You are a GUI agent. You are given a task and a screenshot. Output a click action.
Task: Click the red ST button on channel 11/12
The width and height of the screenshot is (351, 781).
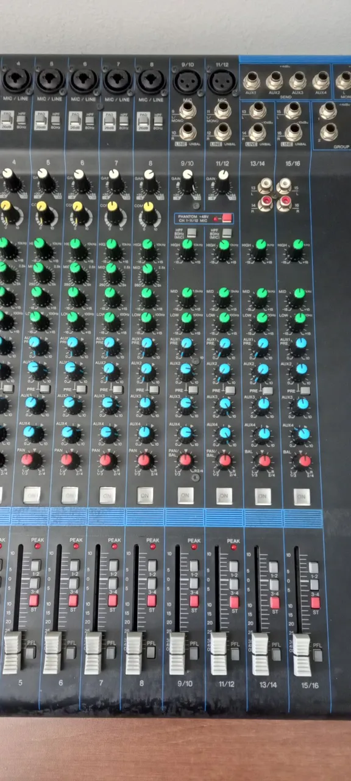pos(234,602)
